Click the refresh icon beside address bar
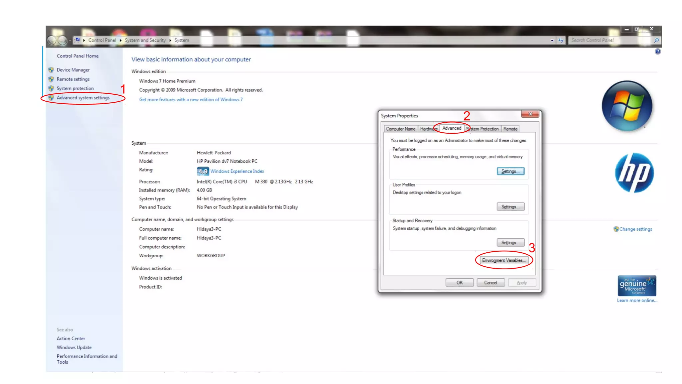Image resolution: width=682 pixels, height=384 pixels. 561,40
